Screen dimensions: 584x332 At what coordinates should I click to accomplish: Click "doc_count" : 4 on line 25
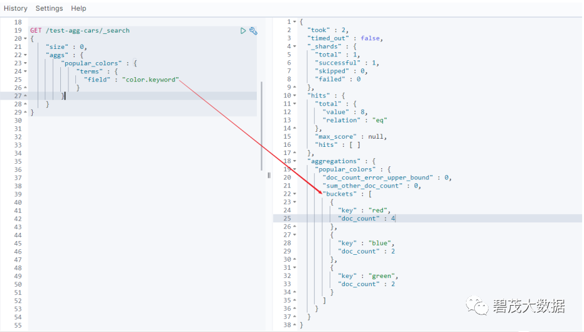(x=366, y=218)
